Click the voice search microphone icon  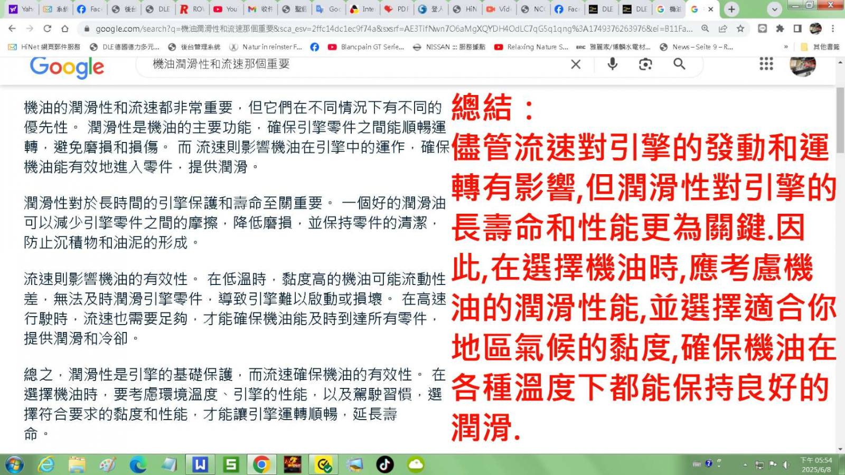(x=612, y=64)
